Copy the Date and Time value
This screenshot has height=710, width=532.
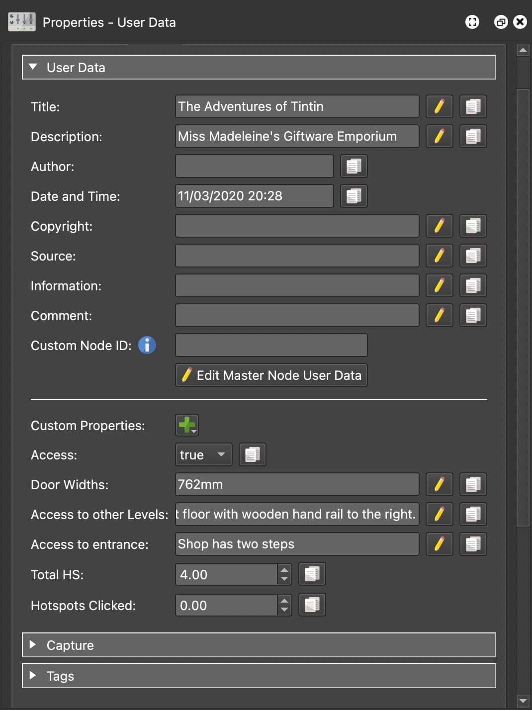point(354,196)
